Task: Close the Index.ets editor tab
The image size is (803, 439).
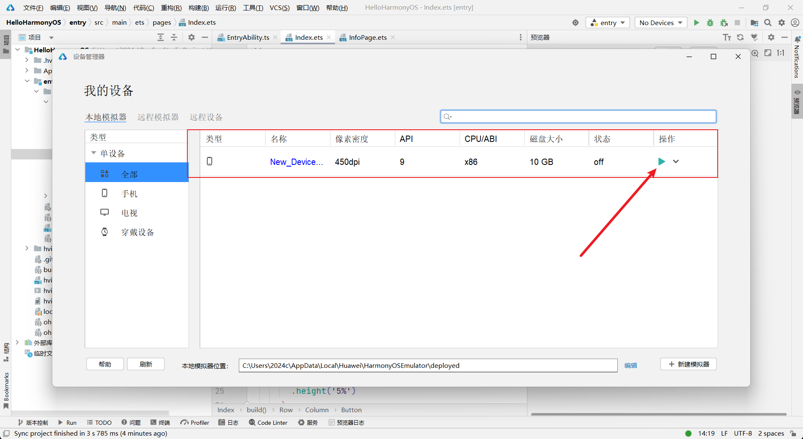Action: tap(329, 37)
